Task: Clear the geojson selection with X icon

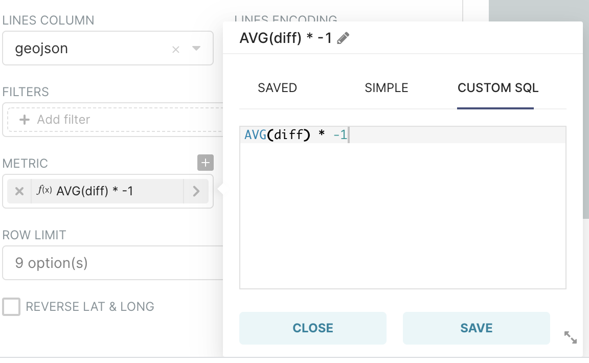Action: click(176, 50)
